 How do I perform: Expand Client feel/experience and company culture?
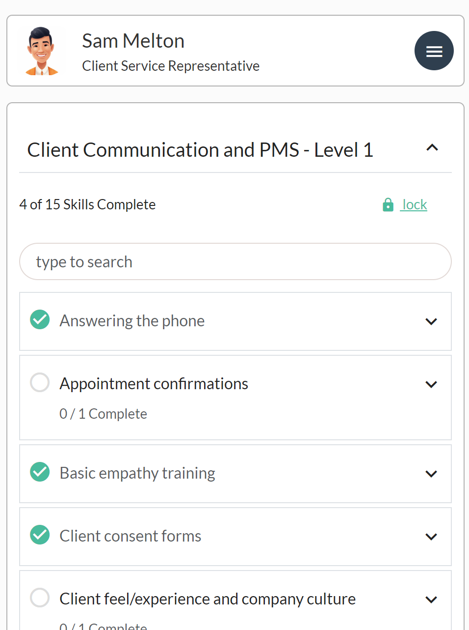click(x=431, y=600)
